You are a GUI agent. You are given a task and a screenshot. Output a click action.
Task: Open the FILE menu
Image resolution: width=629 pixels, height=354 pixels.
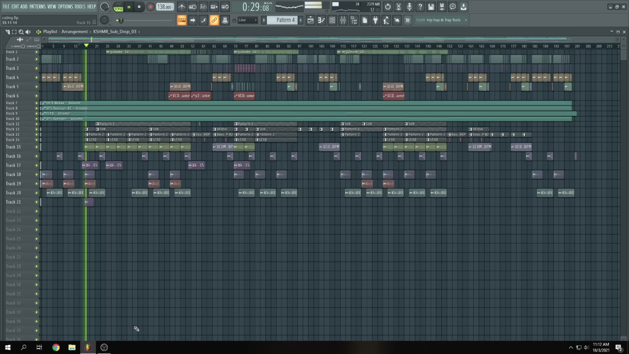(6, 6)
